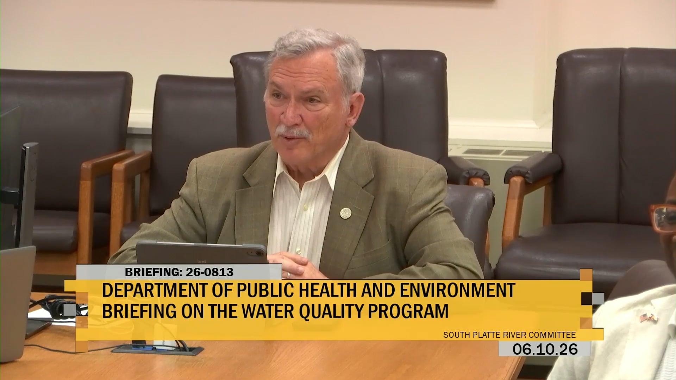Click the South Platte River Committee caption
Image resolution: width=676 pixels, height=380 pixels.
tap(509, 335)
